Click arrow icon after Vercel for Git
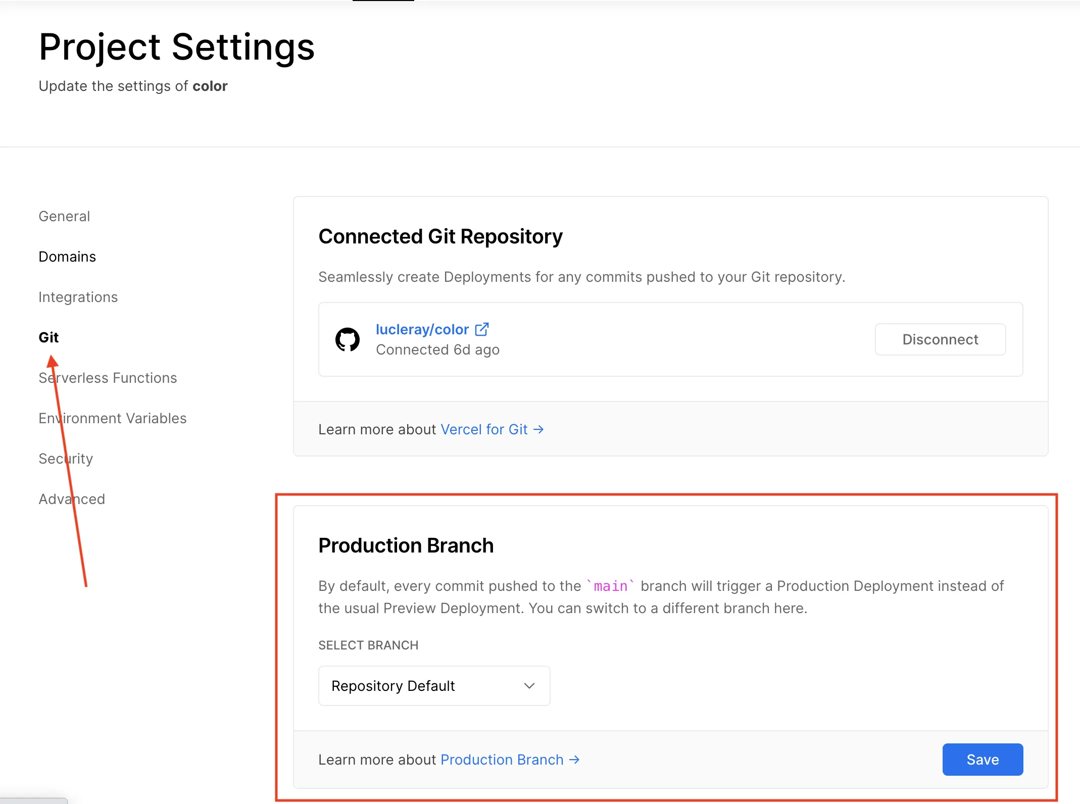Screen dimensions: 1080x804 click(539, 429)
